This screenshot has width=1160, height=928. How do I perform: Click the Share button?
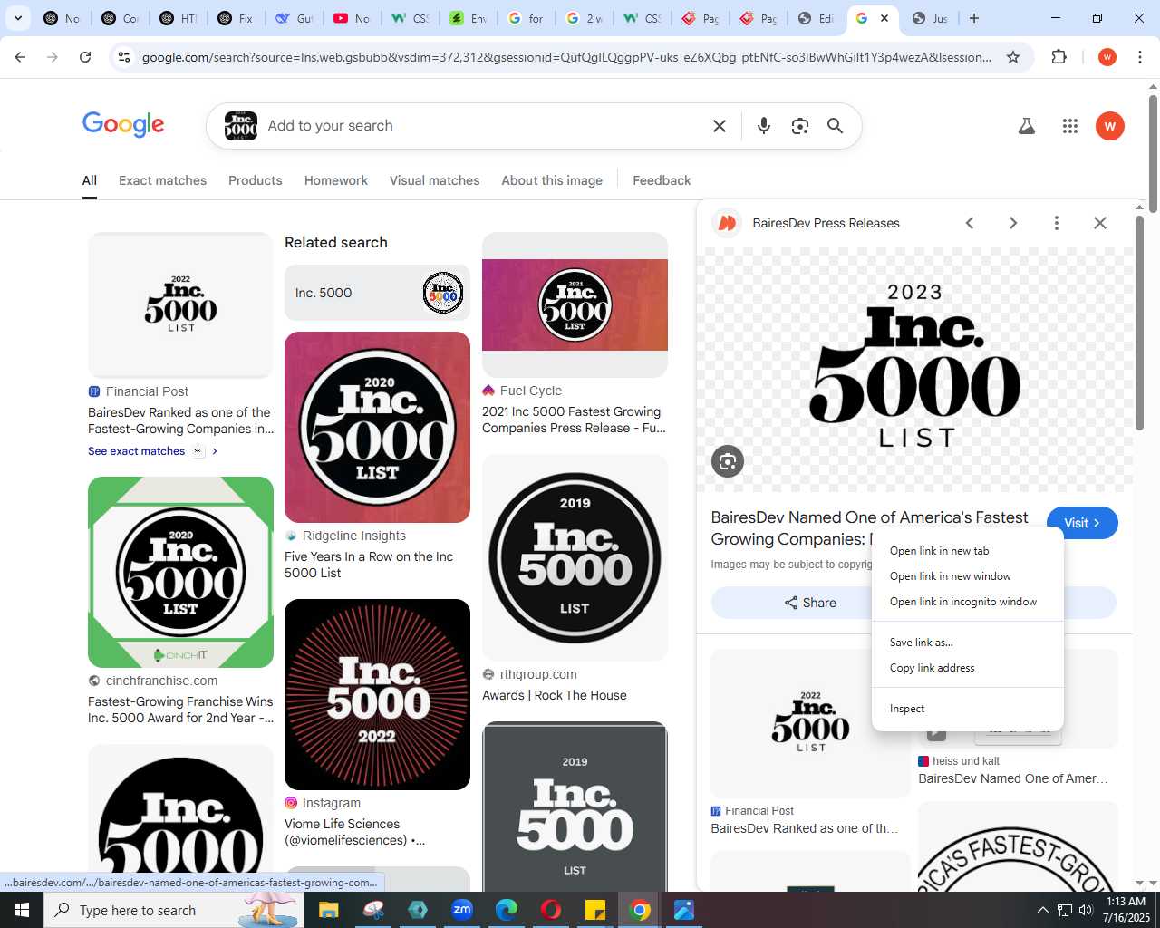click(809, 603)
